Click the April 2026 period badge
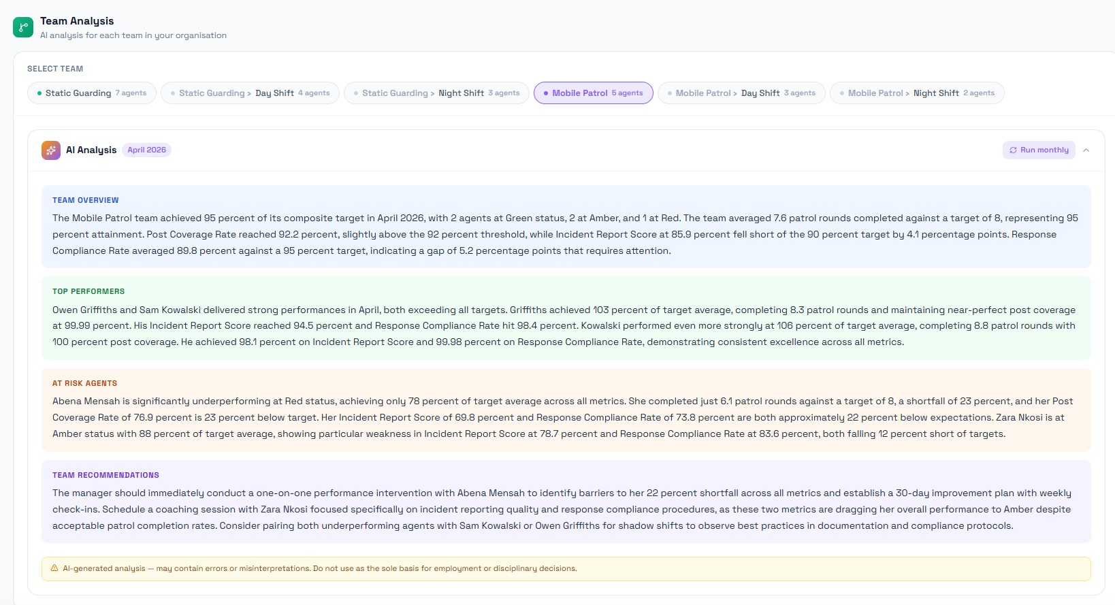 click(147, 150)
